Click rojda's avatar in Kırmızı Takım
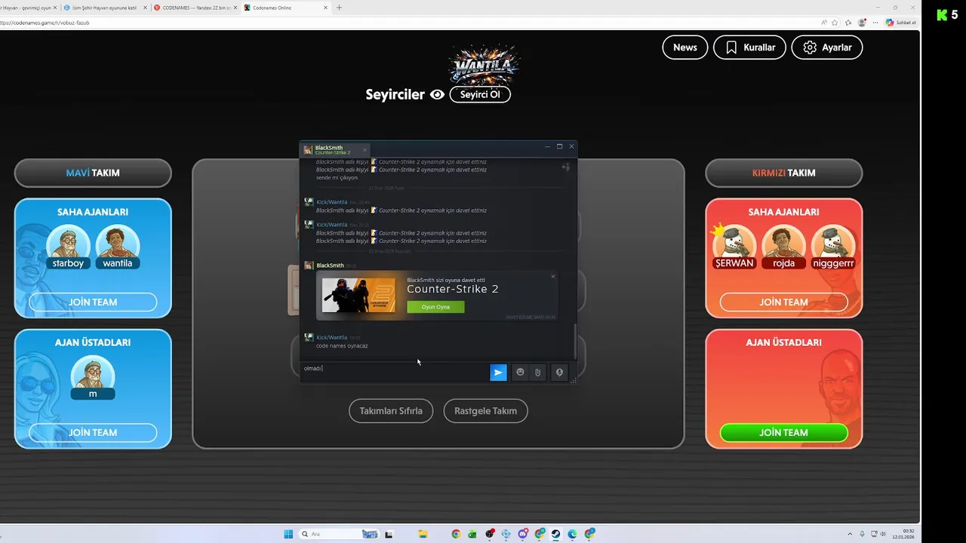The height and width of the screenshot is (543, 966). click(784, 244)
